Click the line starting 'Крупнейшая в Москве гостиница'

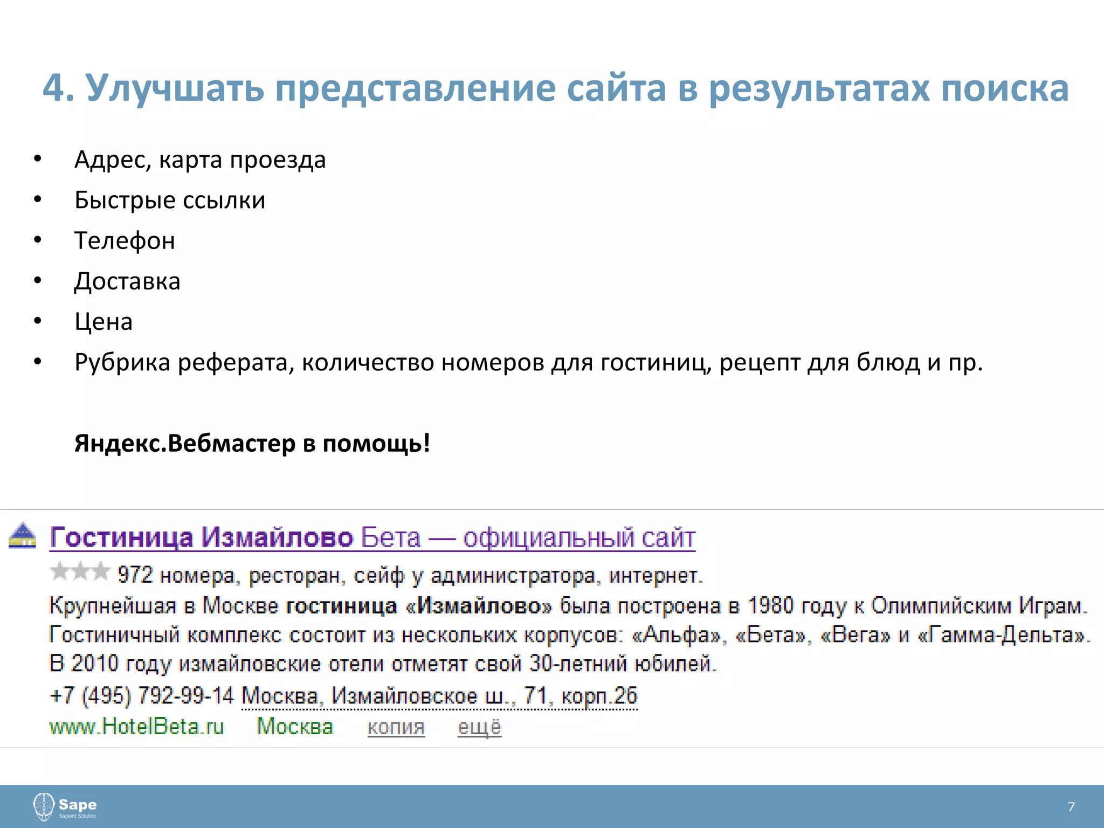click(x=568, y=606)
